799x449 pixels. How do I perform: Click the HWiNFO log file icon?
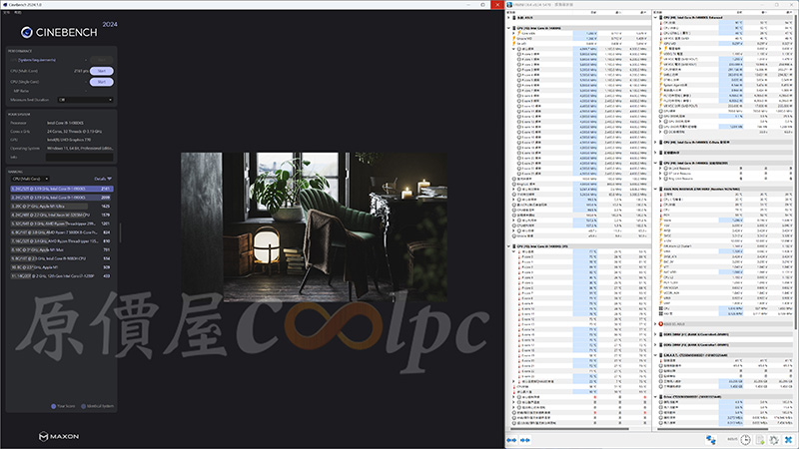click(760, 440)
